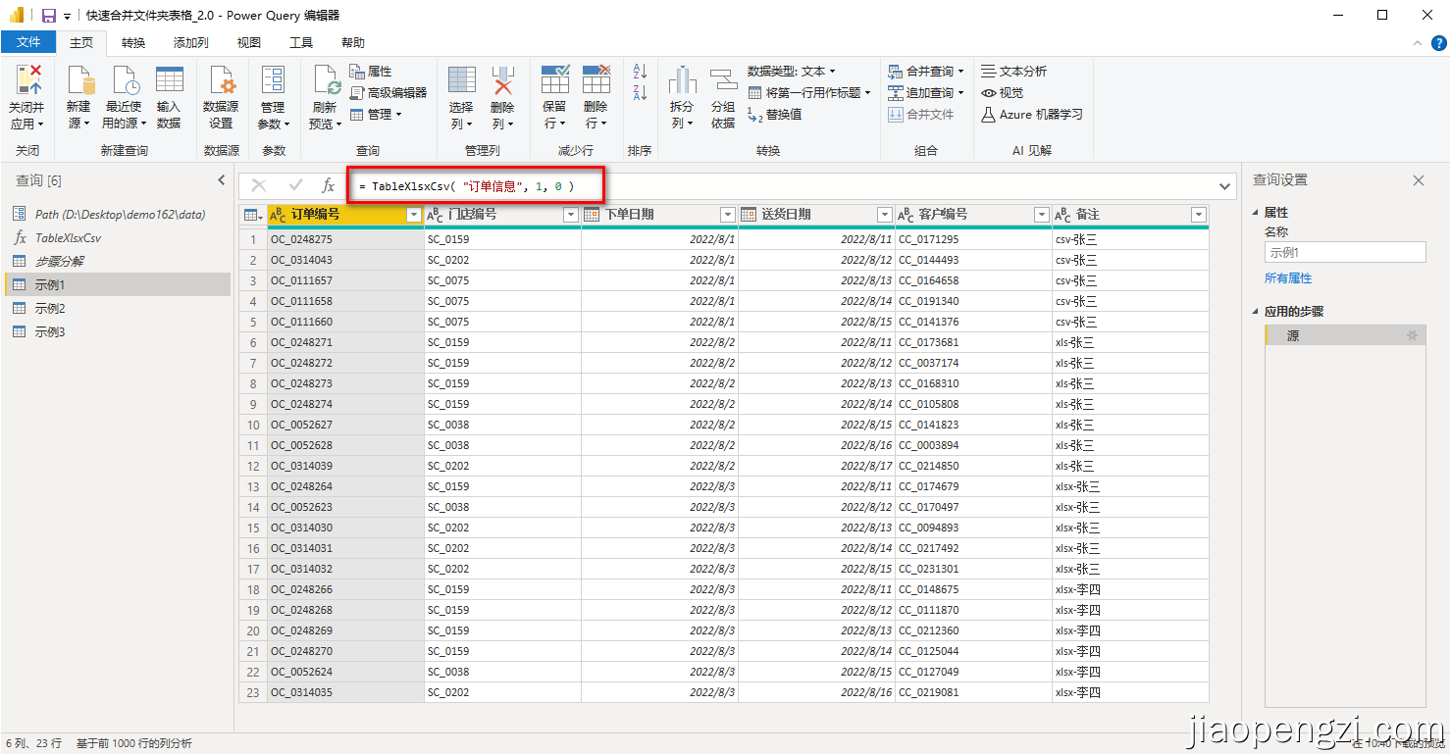Switch to the Home (主页) tab
The width and height of the screenshot is (1451, 755).
81,43
